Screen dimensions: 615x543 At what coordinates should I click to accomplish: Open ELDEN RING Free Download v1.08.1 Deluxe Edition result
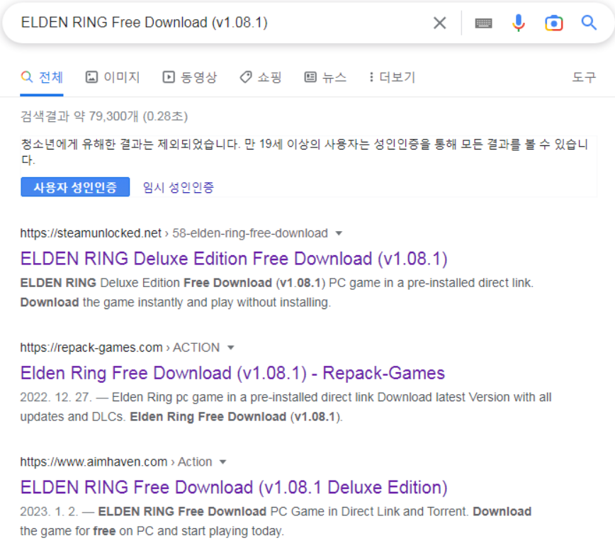[x=234, y=488]
